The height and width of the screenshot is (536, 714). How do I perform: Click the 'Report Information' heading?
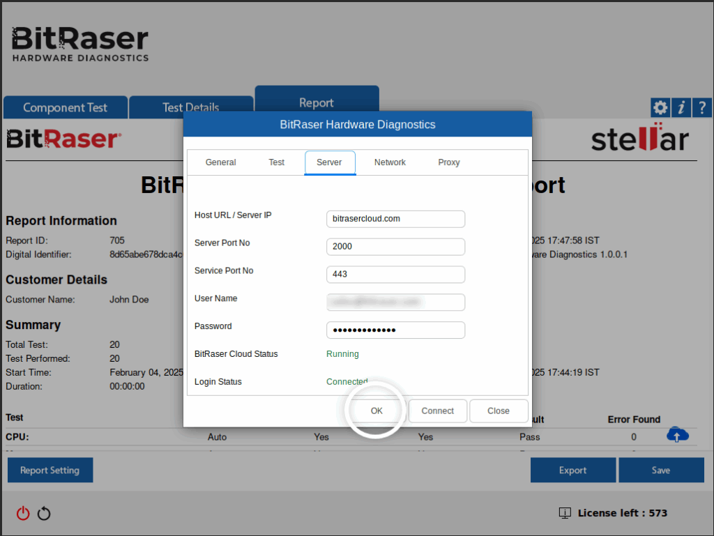click(61, 221)
